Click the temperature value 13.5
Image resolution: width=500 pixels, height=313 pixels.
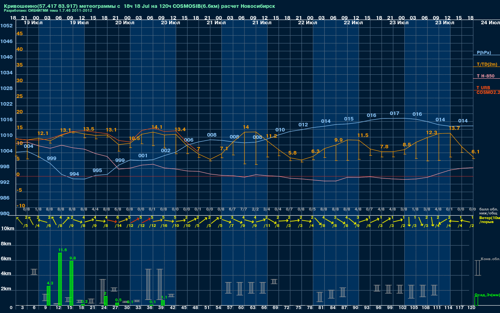(89, 129)
